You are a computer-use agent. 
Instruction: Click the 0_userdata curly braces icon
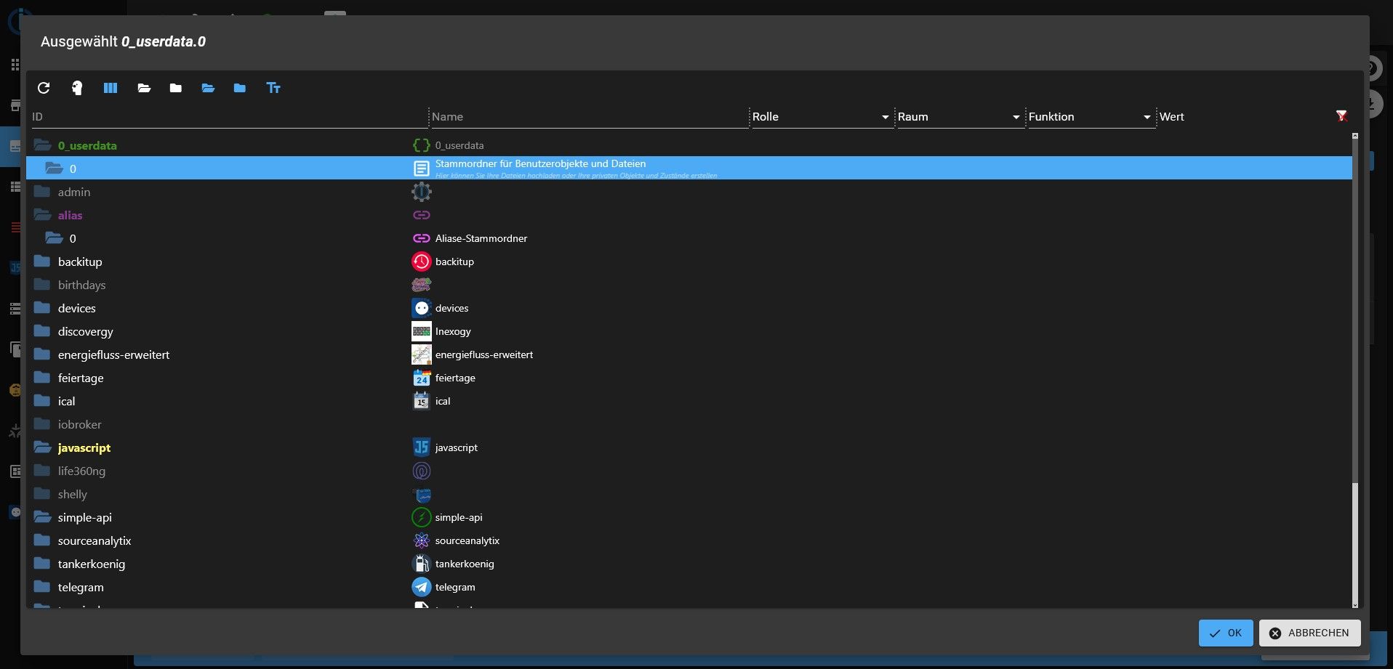(x=422, y=145)
